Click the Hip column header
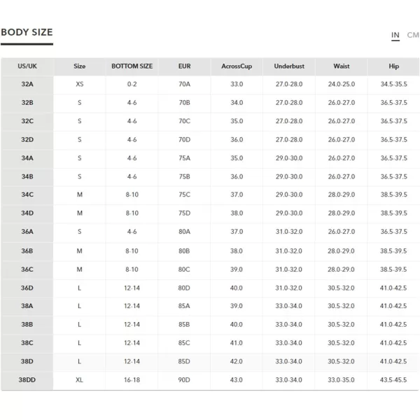Screen dimensions: 420x420 point(393,66)
